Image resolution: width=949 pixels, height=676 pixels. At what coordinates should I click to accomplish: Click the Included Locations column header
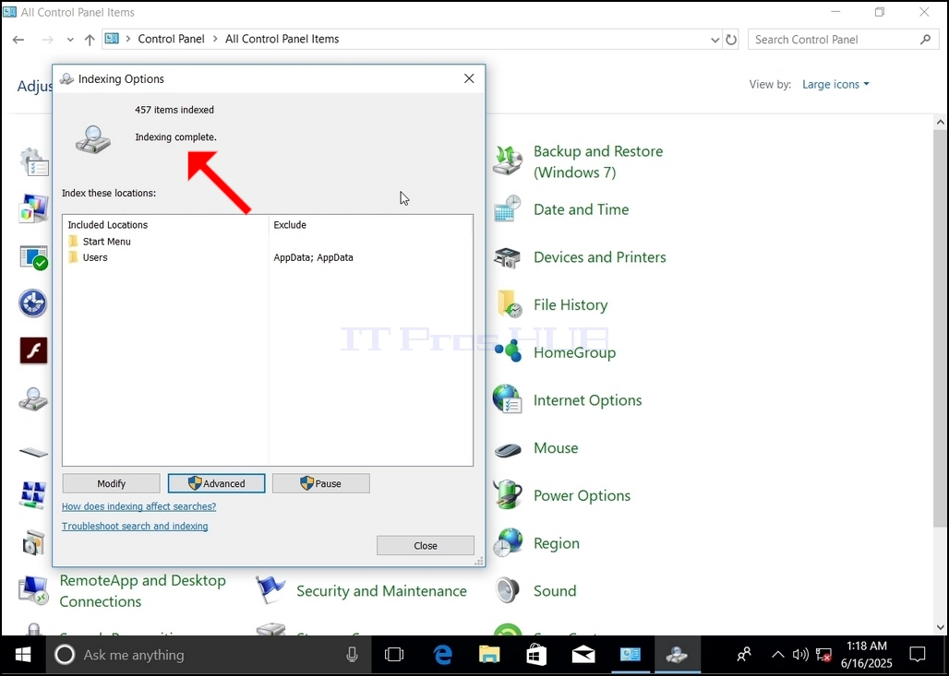pos(108,225)
